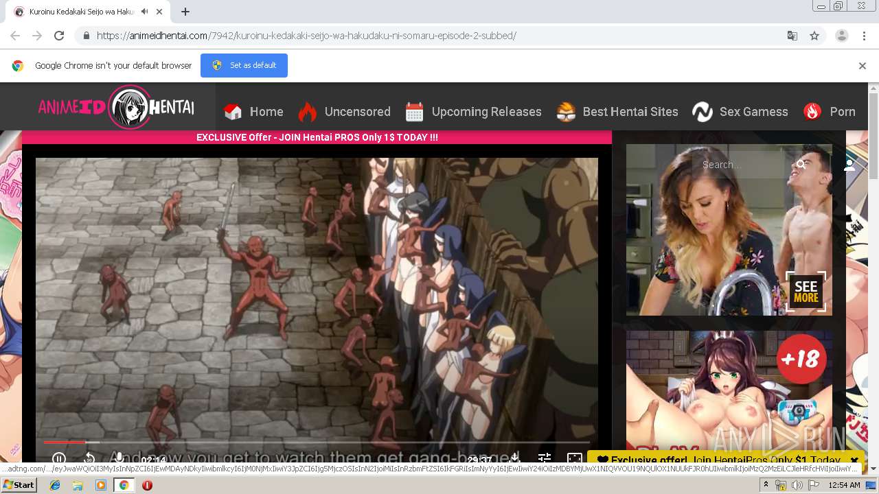Open the Sex Gamess menu item
Screen dimensions: 879x494
click(753, 112)
